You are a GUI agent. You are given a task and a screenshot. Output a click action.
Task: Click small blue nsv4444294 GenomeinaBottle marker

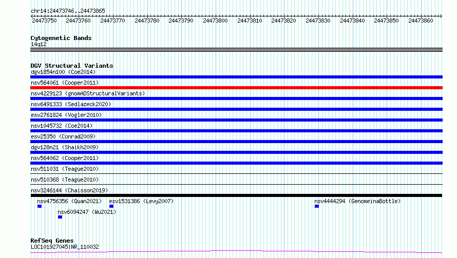(317, 206)
